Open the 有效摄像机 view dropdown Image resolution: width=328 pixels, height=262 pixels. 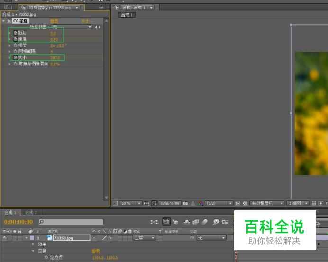tap(267, 203)
